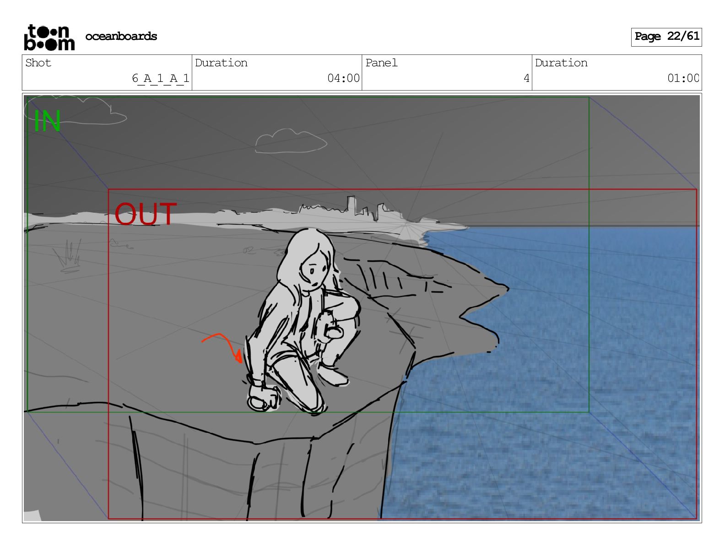This screenshot has width=725, height=560.
Task: Select the 'oceanboards' project title
Action: pyautogui.click(x=121, y=36)
